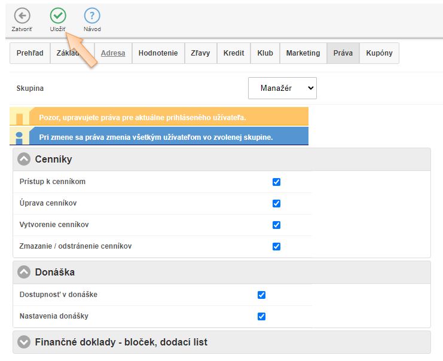Screen dimensions: 443x361
Task: Open the Hodnotenie tab
Action: pyautogui.click(x=158, y=53)
